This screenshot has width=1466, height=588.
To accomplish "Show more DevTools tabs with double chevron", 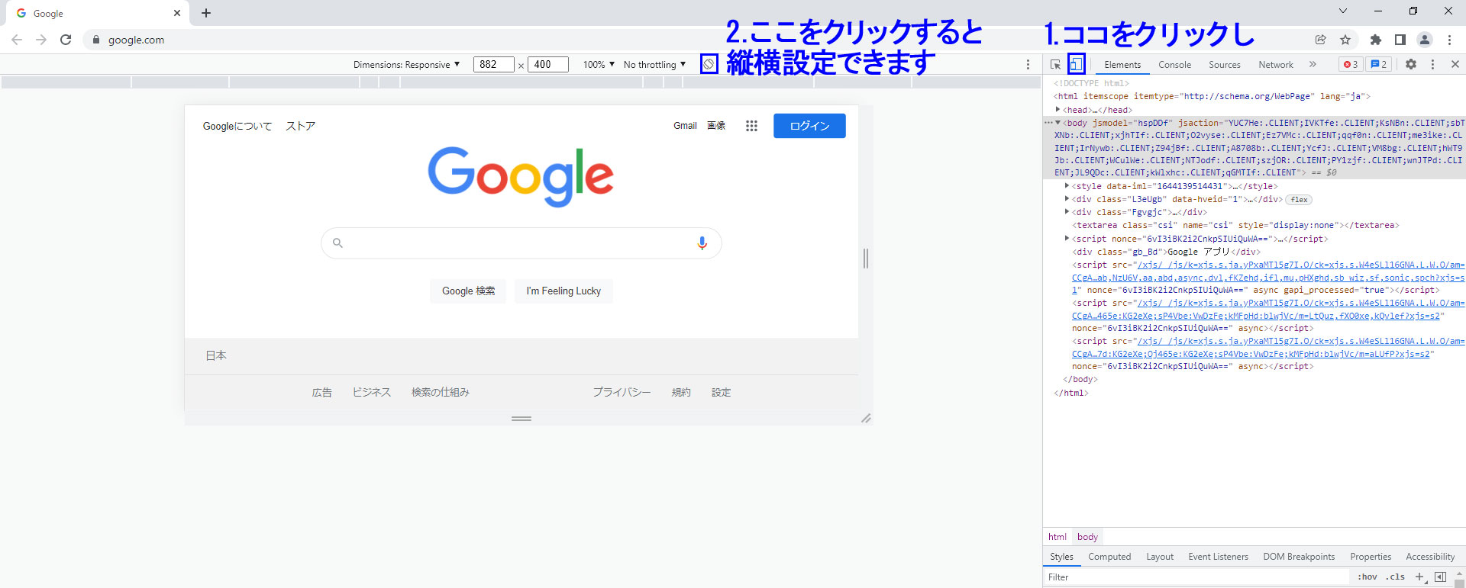I will coord(1313,65).
